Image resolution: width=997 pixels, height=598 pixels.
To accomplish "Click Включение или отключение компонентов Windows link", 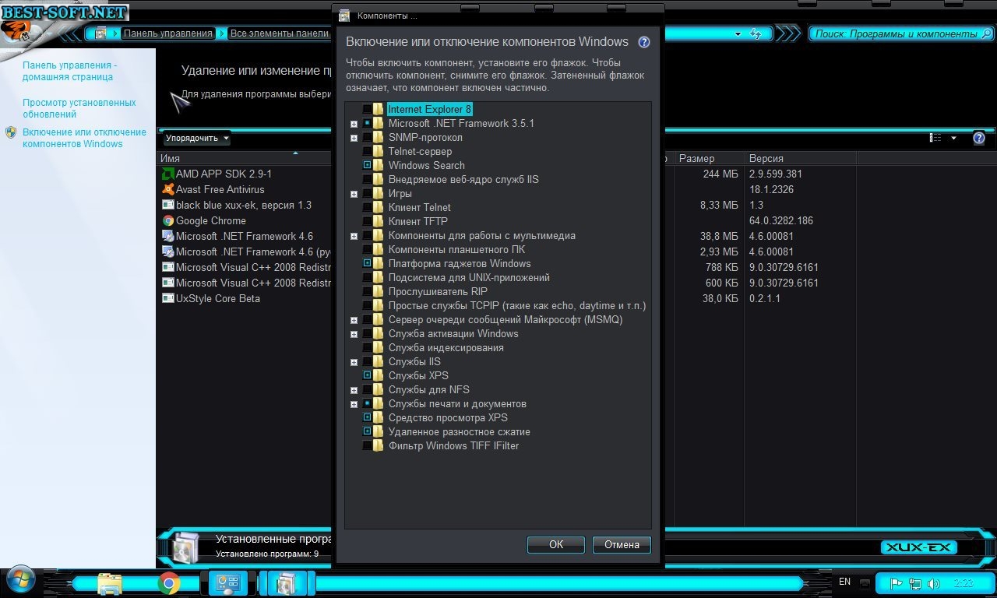I will tap(84, 138).
